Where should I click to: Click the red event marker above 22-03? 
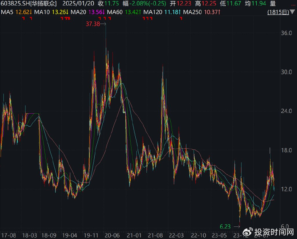click(181, 18)
